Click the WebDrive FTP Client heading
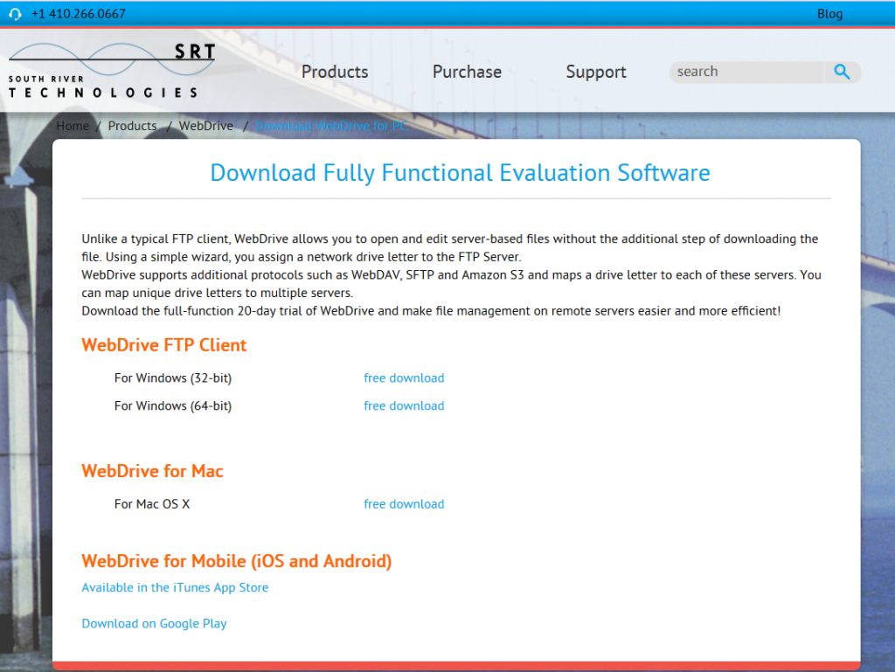 pyautogui.click(x=164, y=345)
